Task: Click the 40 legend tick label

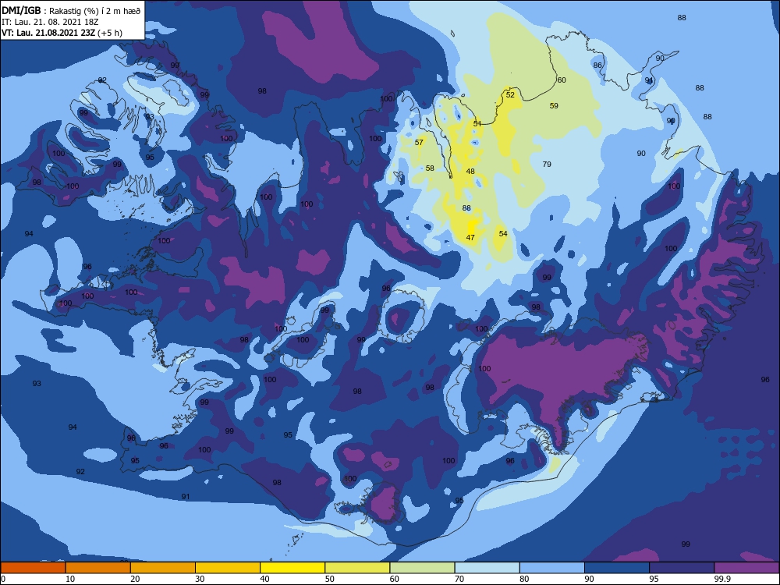Action: [x=264, y=579]
